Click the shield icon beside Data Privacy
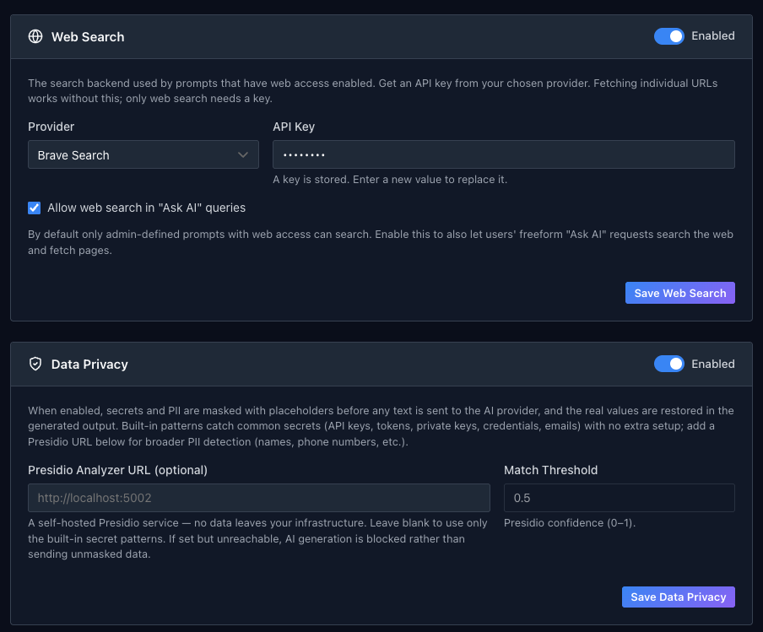763x632 pixels. [x=35, y=364]
